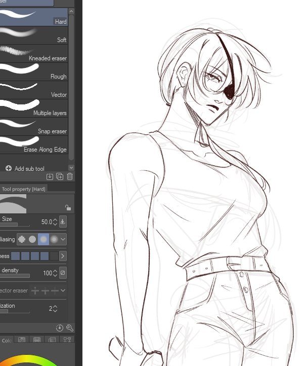This screenshot has width=305, height=366.
Task: Open the two-glasses icon color palette tab
Action: point(67,340)
